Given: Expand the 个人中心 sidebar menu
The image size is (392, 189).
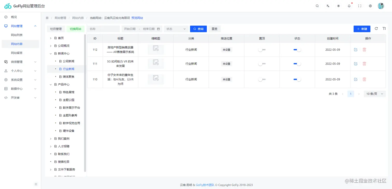Looking at the screenshot, I should 20,71.
